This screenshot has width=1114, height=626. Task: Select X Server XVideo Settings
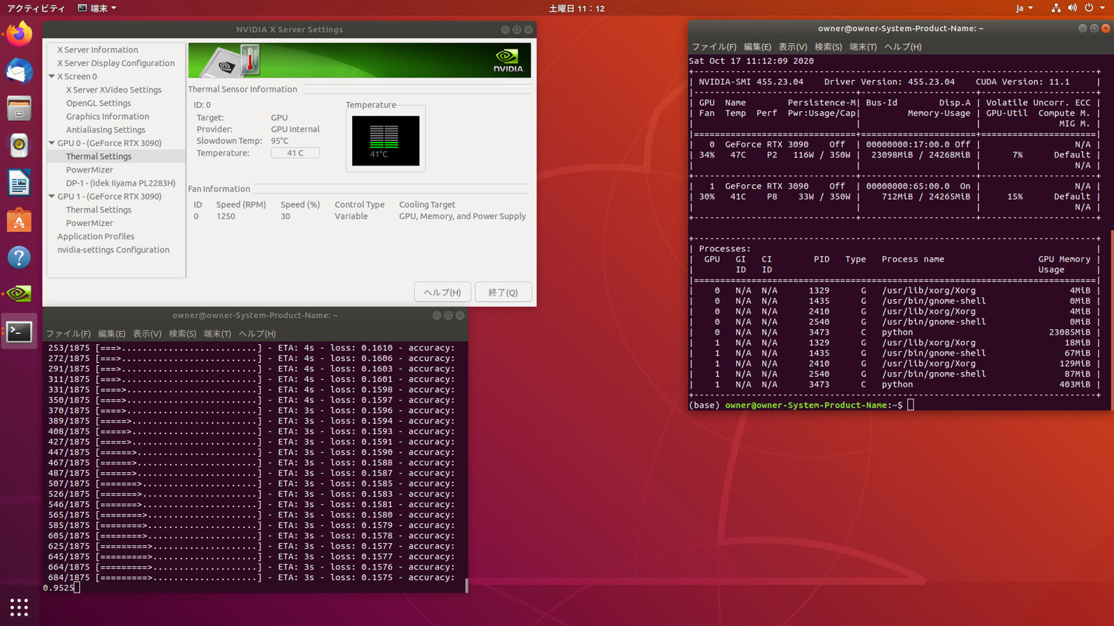click(x=113, y=90)
